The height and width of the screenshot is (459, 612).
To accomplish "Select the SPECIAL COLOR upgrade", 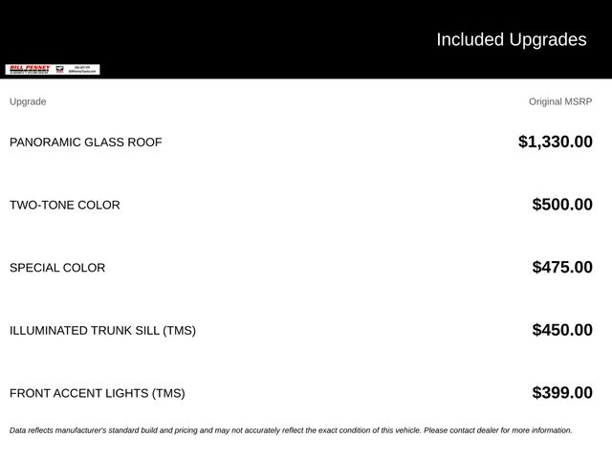I will click(57, 268).
